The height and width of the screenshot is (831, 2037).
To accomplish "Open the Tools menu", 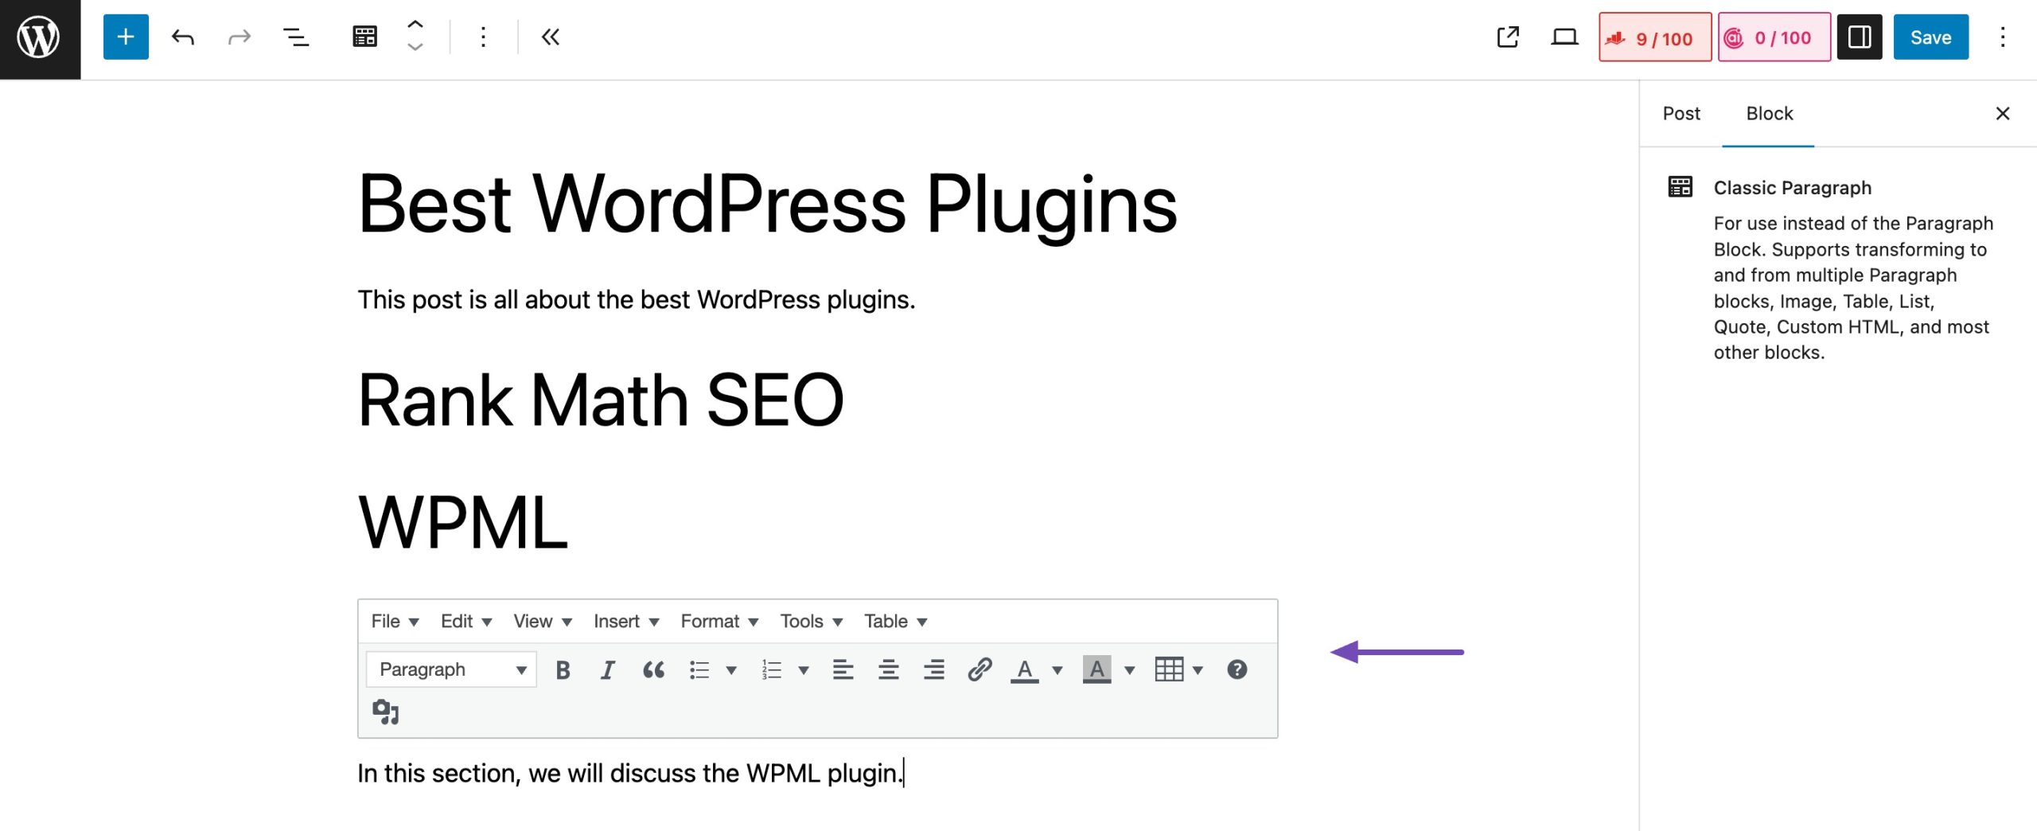I will 811,622.
